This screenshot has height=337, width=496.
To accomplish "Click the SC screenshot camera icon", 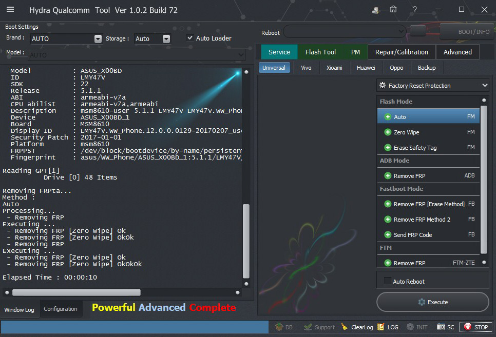I will (441, 327).
